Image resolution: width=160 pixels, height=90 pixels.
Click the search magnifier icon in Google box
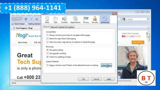pos(148,19)
